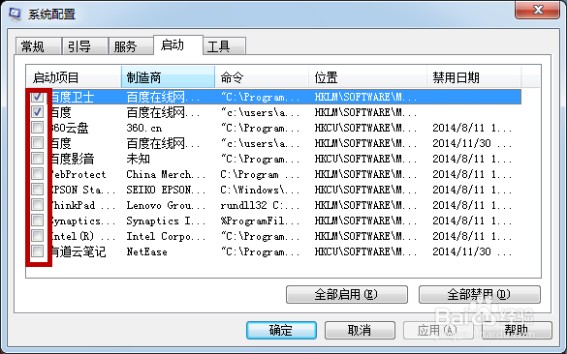This screenshot has height=354, width=567.
Task: Click the 百度影音 row's disable date cell
Action: pos(472,159)
